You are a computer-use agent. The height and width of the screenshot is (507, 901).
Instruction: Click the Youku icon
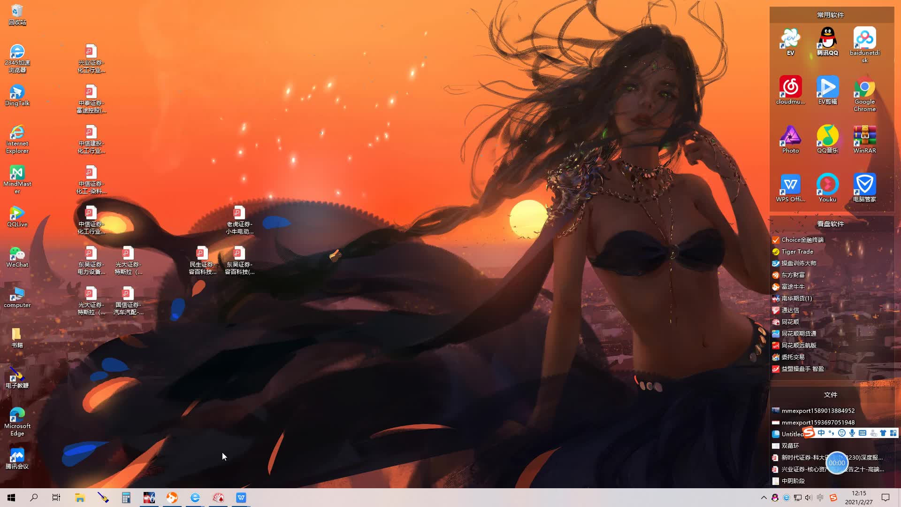pos(827,188)
